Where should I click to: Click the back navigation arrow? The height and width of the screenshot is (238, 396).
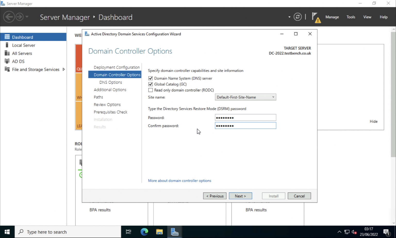(x=9, y=17)
